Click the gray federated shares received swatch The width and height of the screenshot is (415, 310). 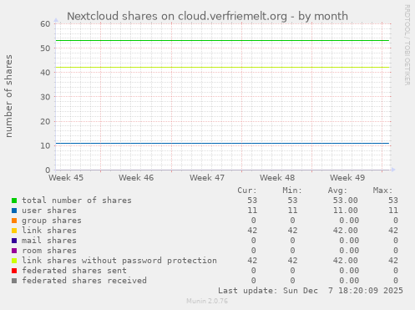pyautogui.click(x=14, y=281)
